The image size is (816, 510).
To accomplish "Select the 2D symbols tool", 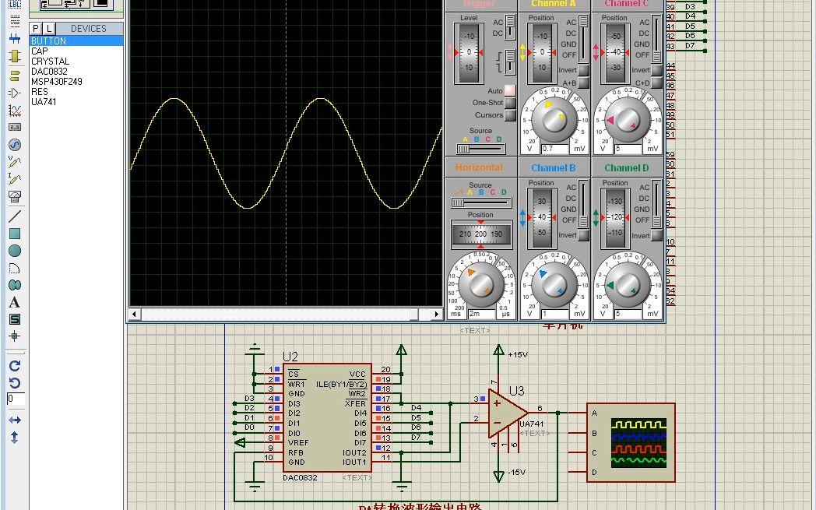I will (15, 319).
